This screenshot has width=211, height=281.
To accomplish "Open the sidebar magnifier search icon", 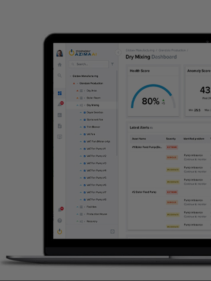I will coord(60,75).
